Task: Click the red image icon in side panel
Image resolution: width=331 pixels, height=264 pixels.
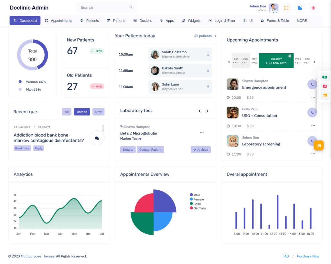Action: click(325, 86)
